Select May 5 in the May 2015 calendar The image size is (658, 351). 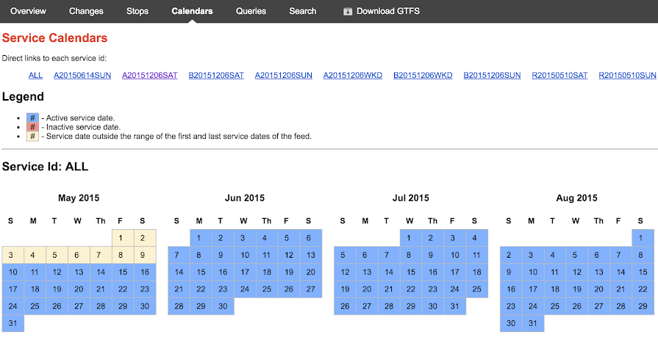(x=57, y=255)
